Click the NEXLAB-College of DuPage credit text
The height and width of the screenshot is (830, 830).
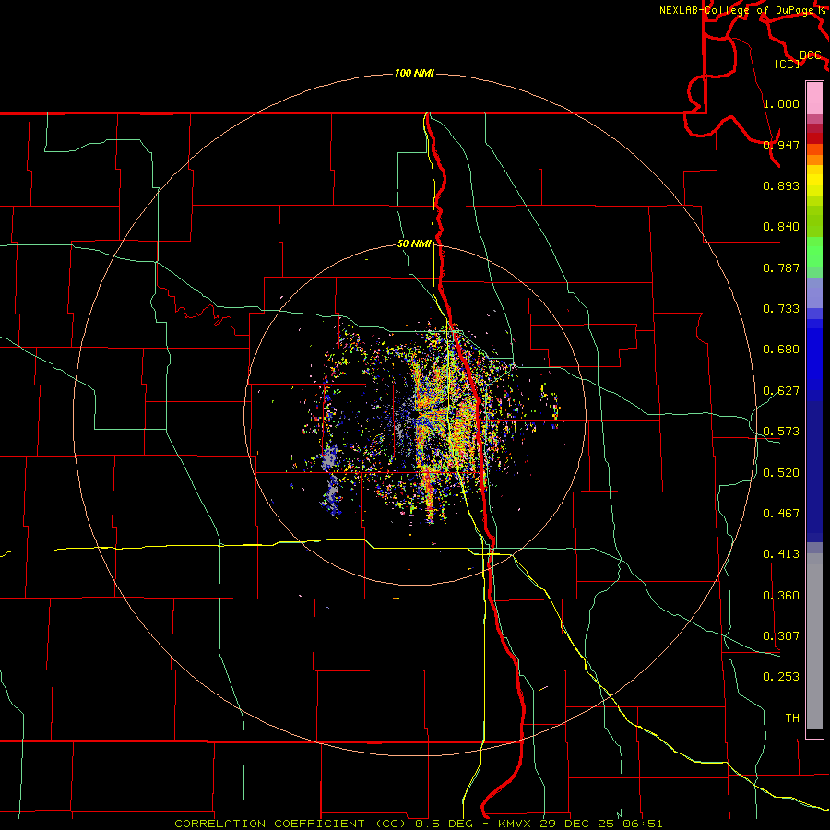pyautogui.click(x=739, y=10)
